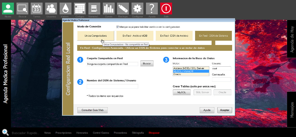Image resolution: width=296 pixels, height=137 pixels.
Task: Select Access (MDB) / SQL Server in Motor list
Action: point(191,68)
